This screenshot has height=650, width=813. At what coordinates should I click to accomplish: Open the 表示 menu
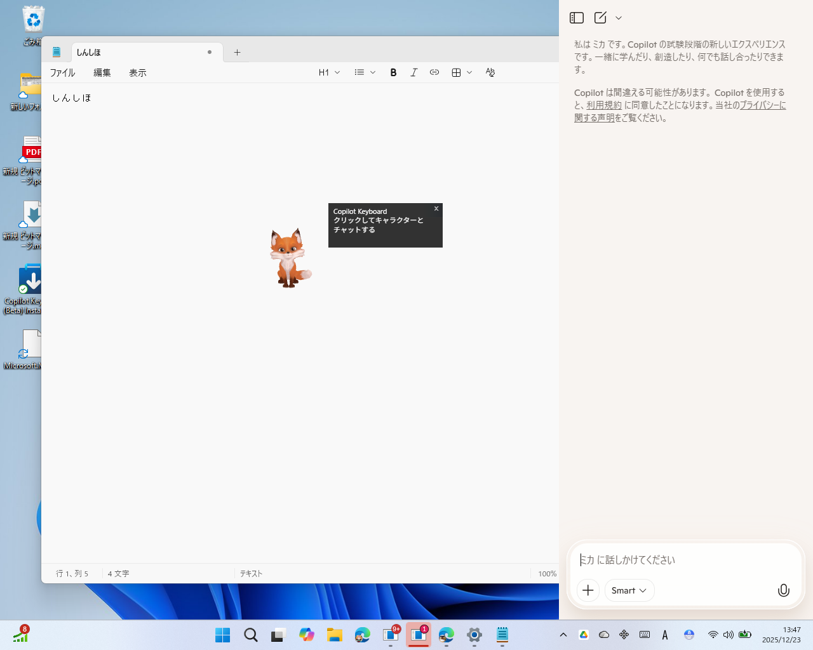tap(137, 72)
